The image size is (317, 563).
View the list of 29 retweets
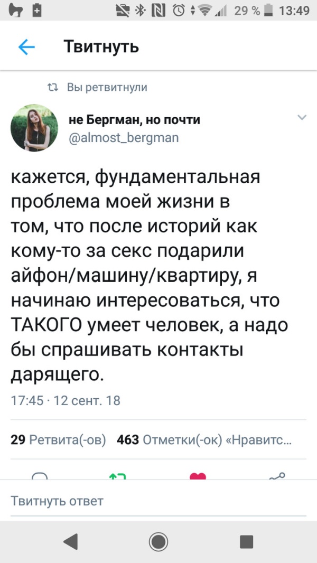point(59,440)
